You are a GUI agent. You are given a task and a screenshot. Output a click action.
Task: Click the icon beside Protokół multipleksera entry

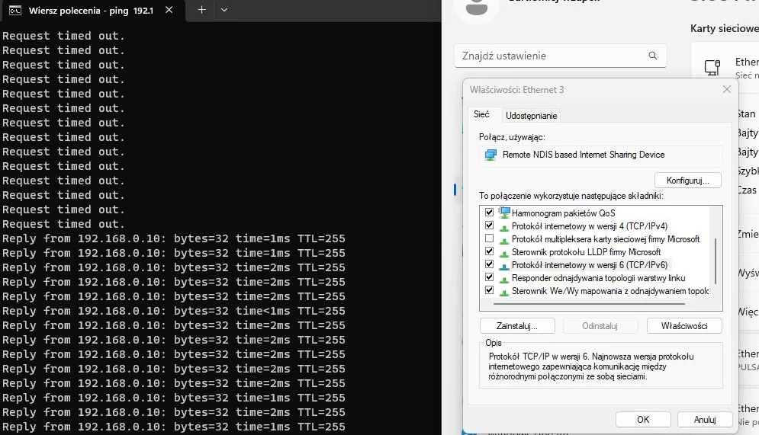point(504,240)
